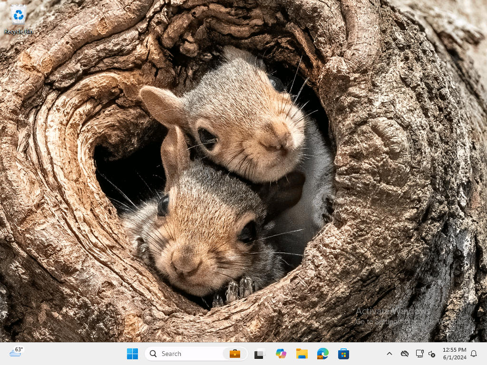Open network settings from the system tray
Image resolution: width=487 pixels, height=365 pixels.
pyautogui.click(x=419, y=354)
